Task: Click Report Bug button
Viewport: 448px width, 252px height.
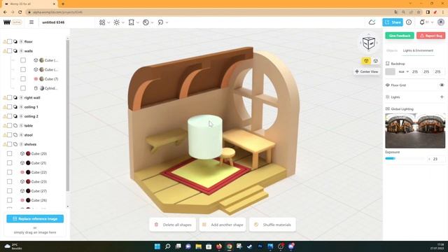Action: 431,36
